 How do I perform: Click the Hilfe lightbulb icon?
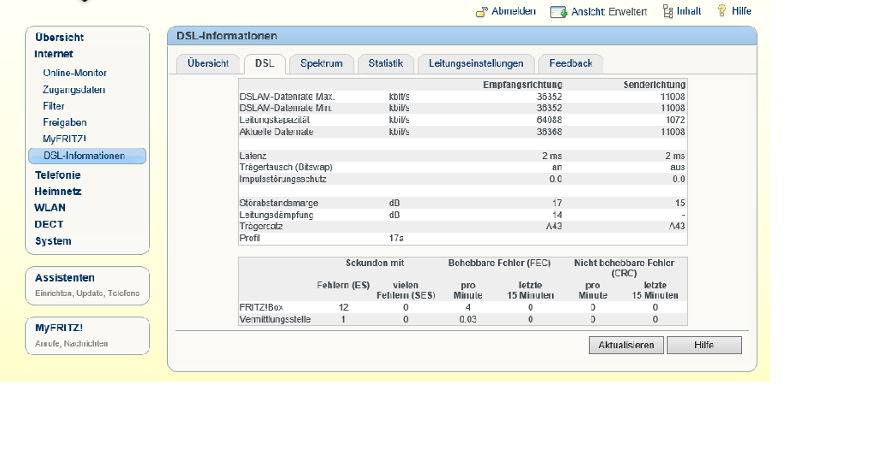tap(722, 11)
